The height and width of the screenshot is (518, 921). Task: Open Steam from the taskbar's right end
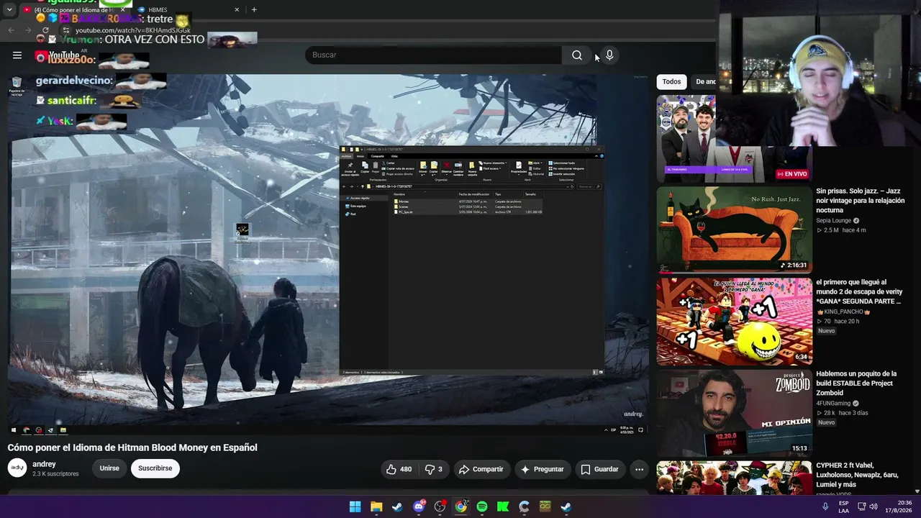566,506
